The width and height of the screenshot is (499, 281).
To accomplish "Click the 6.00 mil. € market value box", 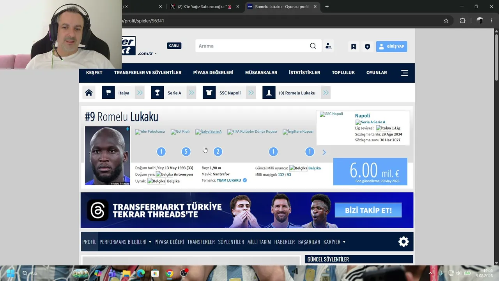I will point(370,172).
